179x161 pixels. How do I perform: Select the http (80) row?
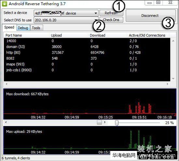coord(87,52)
